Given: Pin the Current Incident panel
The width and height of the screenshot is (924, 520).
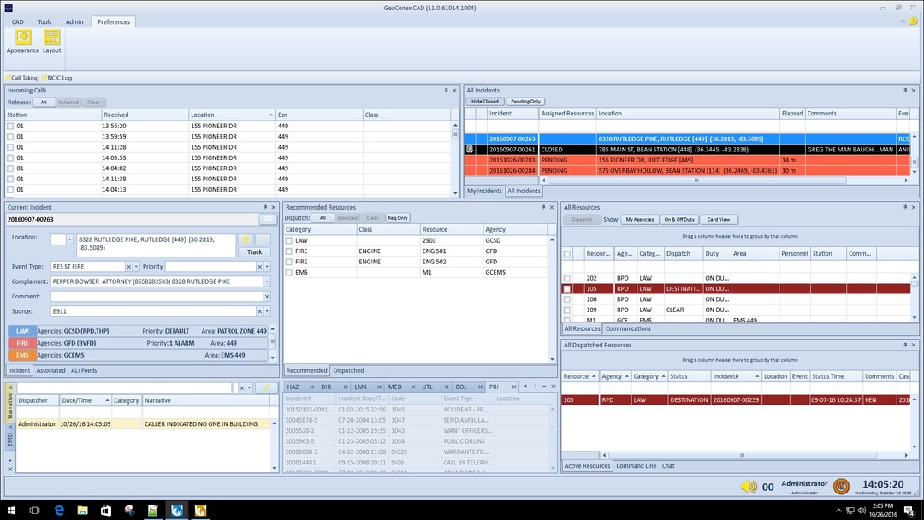Looking at the screenshot, I should (x=265, y=207).
